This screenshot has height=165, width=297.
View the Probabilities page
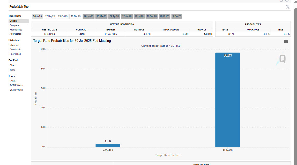pos(16,29)
